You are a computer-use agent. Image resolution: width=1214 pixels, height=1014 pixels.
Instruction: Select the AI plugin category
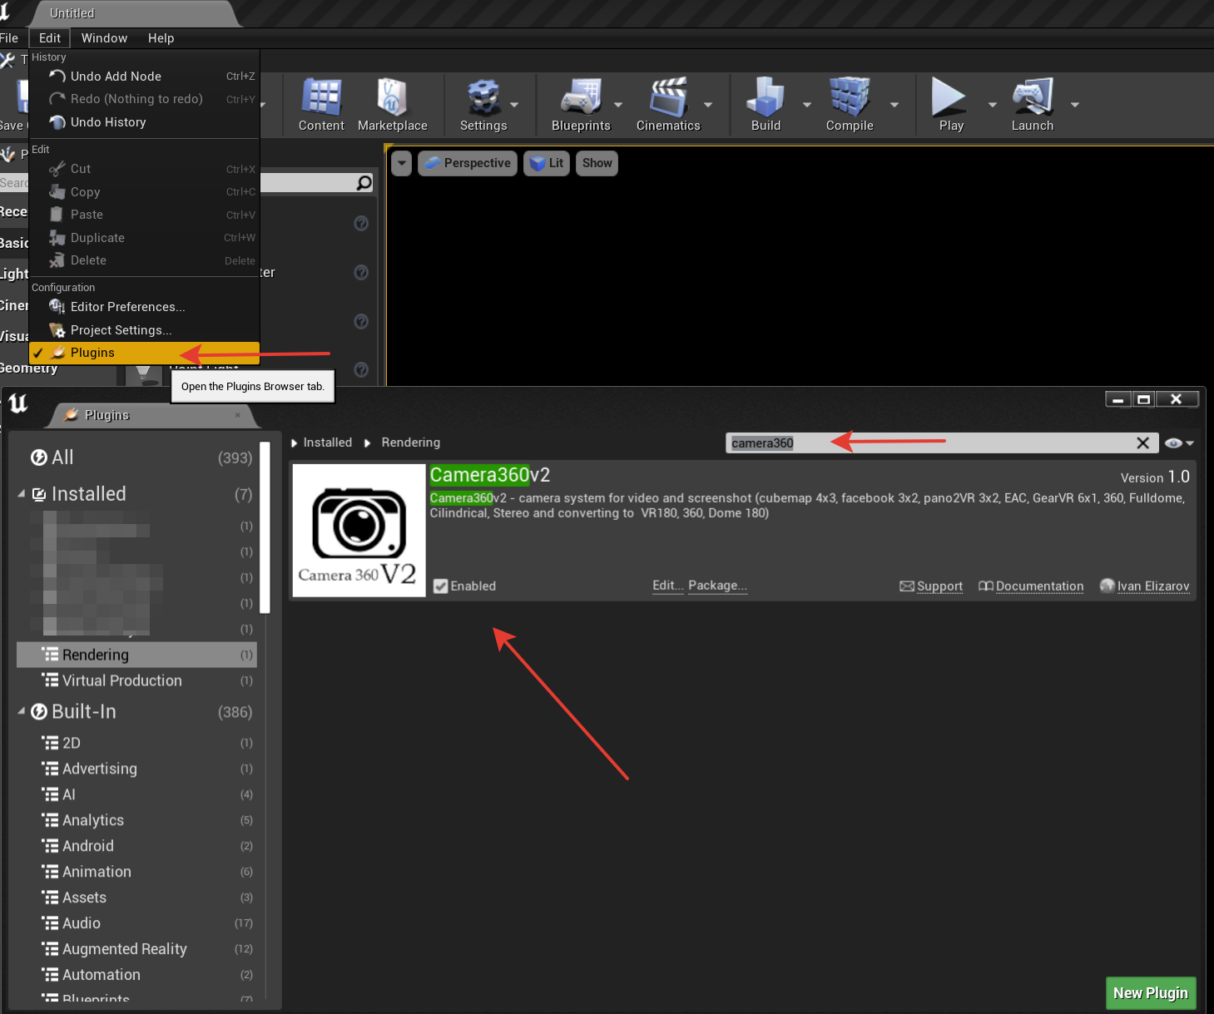pyautogui.click(x=136, y=794)
